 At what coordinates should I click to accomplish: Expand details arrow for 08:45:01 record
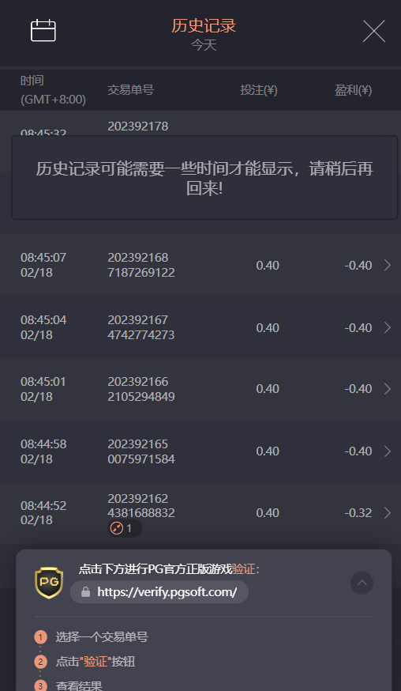coord(387,389)
